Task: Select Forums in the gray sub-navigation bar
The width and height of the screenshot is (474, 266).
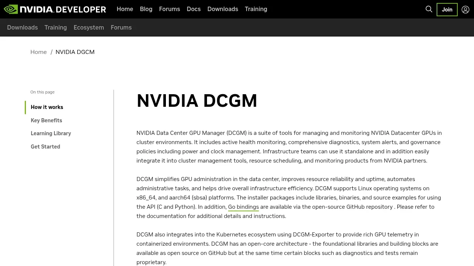Action: point(121,28)
